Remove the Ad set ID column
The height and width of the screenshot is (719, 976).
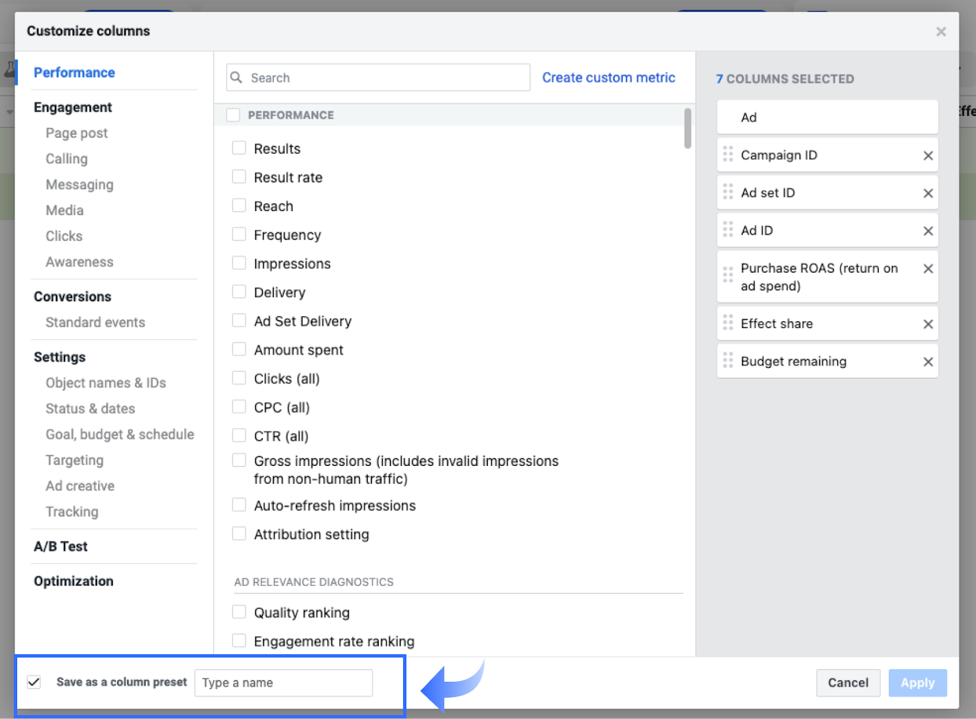[x=928, y=193]
